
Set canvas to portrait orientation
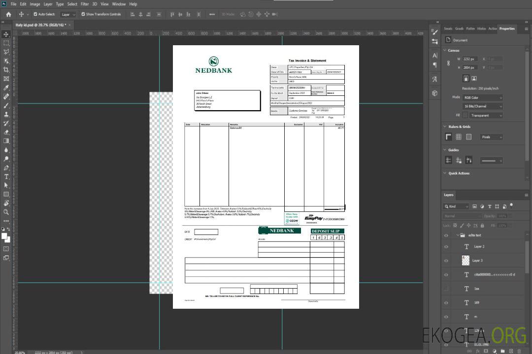tap(466, 78)
